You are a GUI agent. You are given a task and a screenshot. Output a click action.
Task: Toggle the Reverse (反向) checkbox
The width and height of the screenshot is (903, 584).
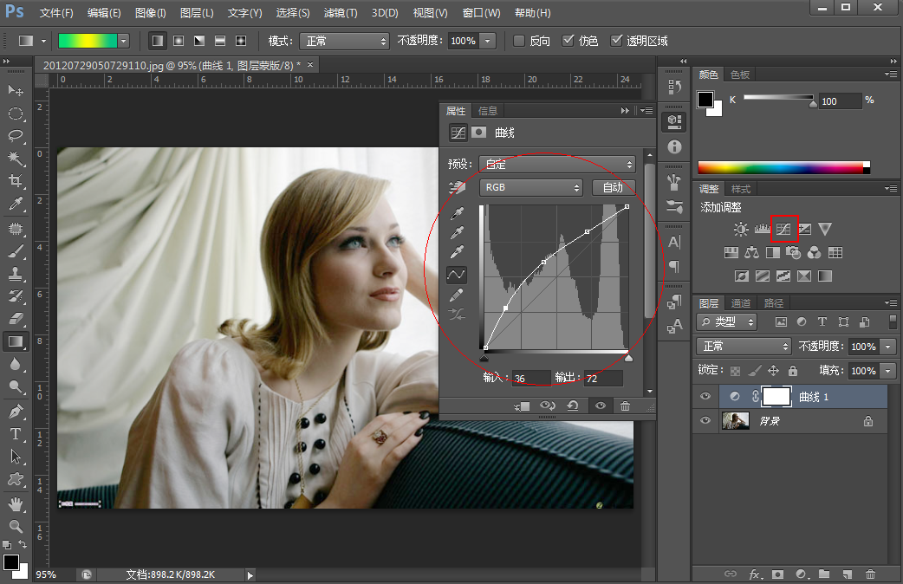coord(519,41)
